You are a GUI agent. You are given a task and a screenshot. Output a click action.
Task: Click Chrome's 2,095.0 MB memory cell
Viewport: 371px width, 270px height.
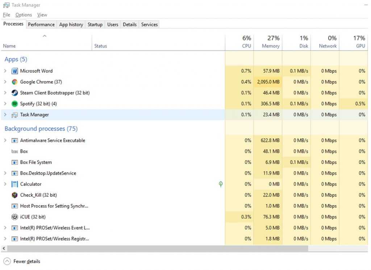tap(268, 82)
